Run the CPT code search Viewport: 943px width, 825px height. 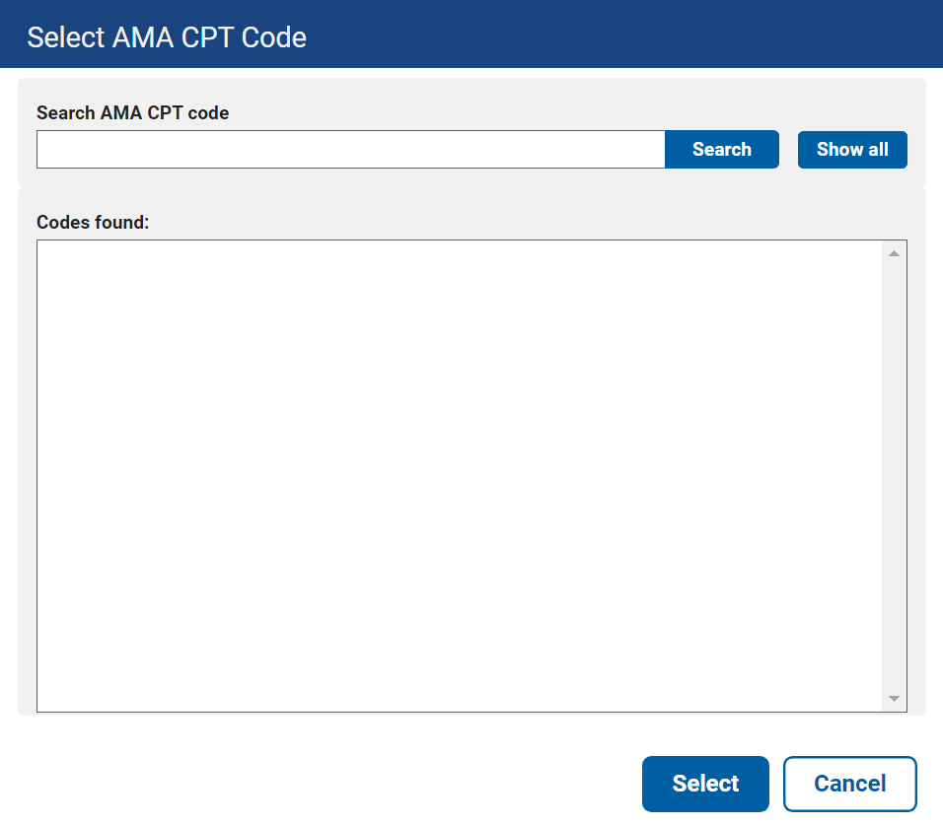coord(721,150)
